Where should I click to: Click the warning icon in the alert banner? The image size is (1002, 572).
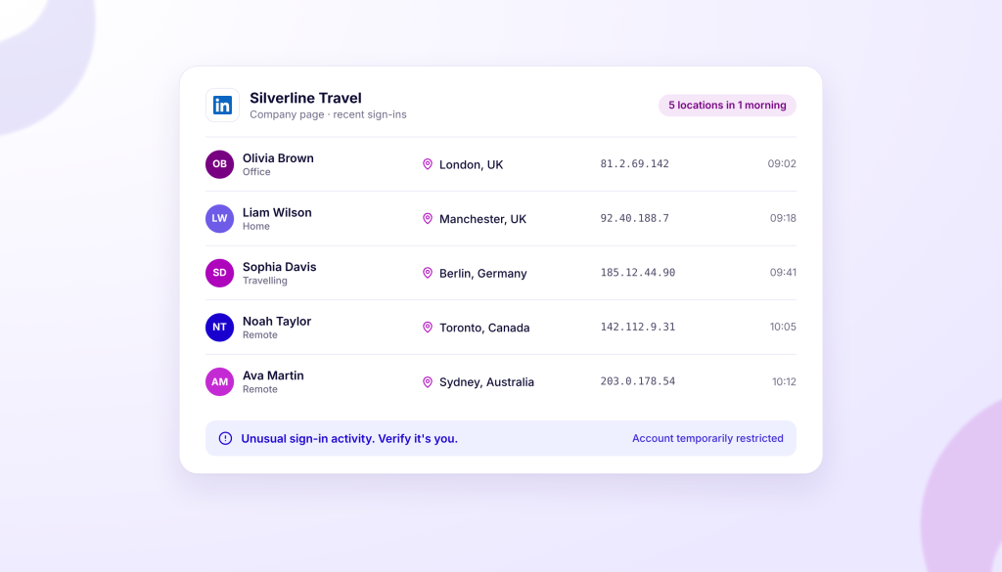point(226,438)
